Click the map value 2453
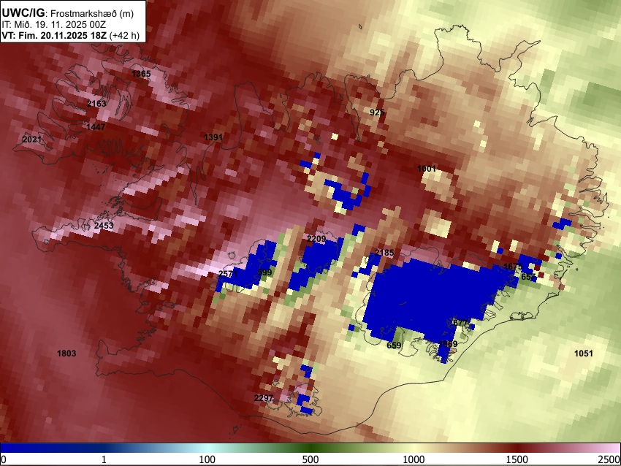The width and height of the screenshot is (621, 466). pyautogui.click(x=103, y=226)
